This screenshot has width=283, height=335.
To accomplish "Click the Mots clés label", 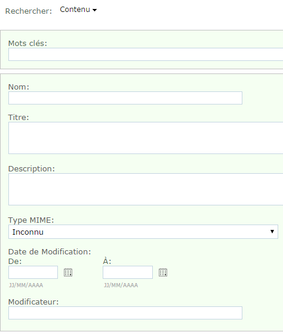I will [27, 44].
